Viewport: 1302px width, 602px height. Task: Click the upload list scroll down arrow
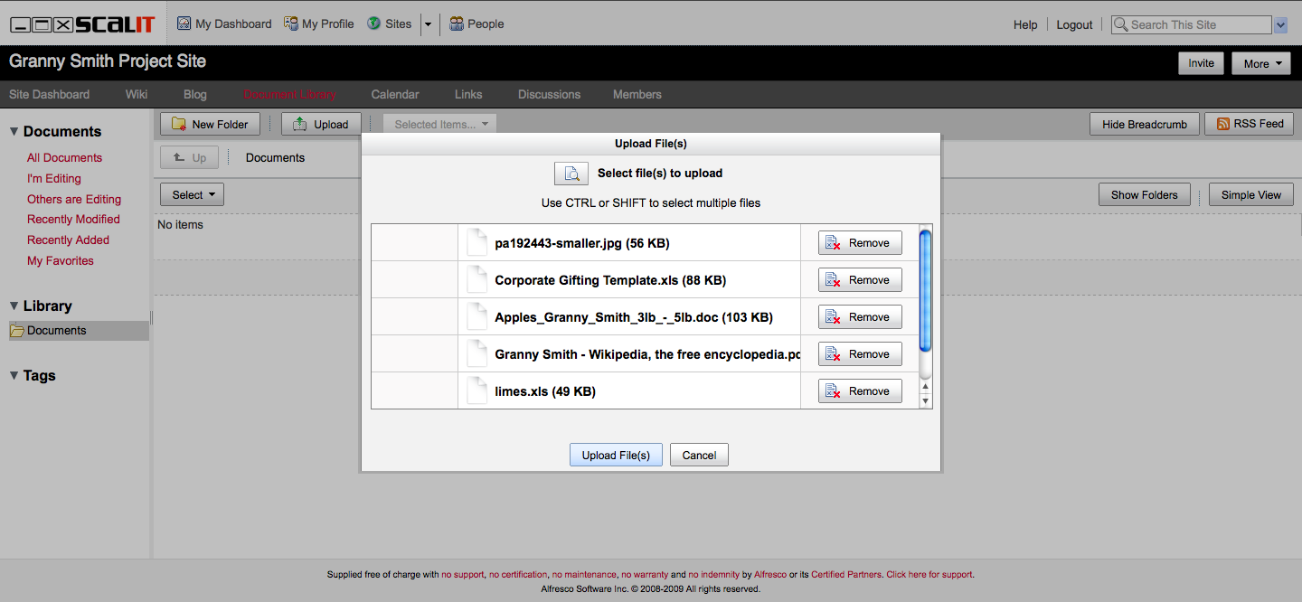click(x=925, y=400)
